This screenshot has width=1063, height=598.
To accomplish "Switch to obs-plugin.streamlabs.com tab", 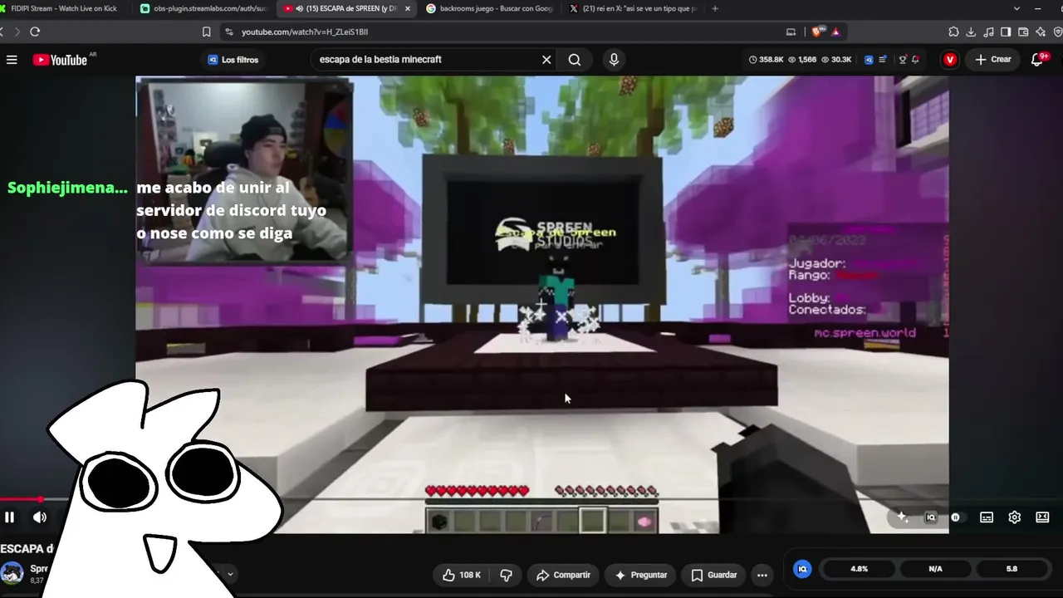I will click(x=203, y=8).
